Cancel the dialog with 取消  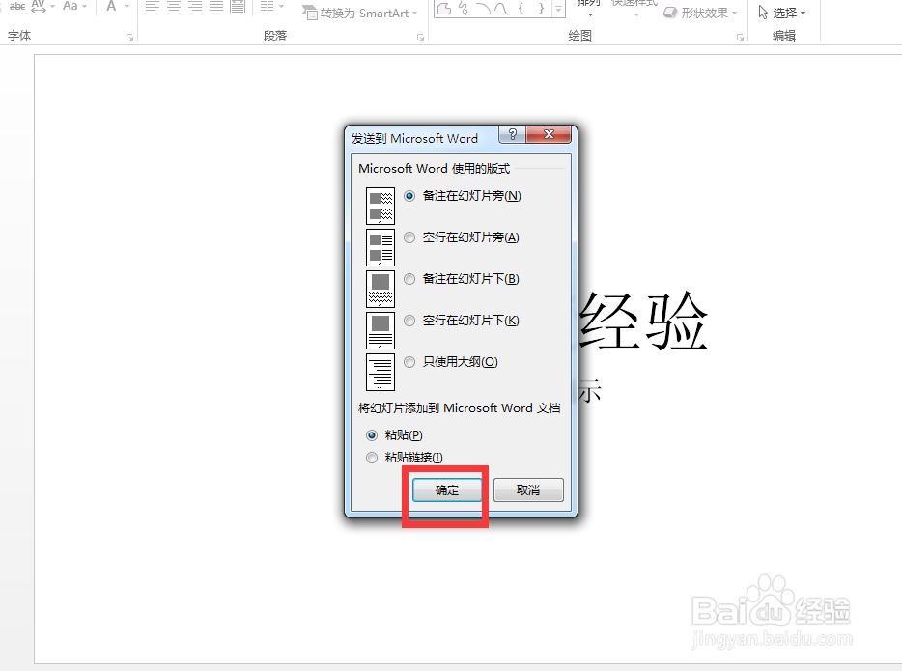point(528,489)
